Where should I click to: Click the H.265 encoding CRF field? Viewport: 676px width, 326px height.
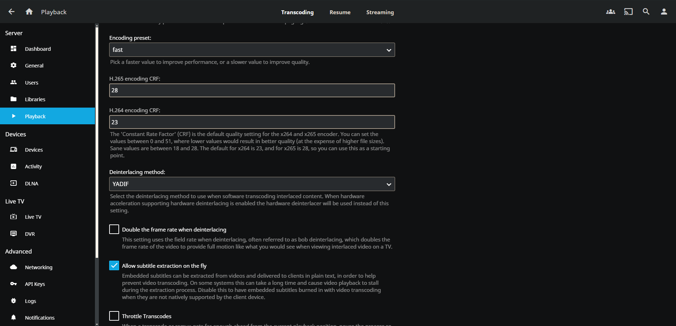[x=252, y=91]
